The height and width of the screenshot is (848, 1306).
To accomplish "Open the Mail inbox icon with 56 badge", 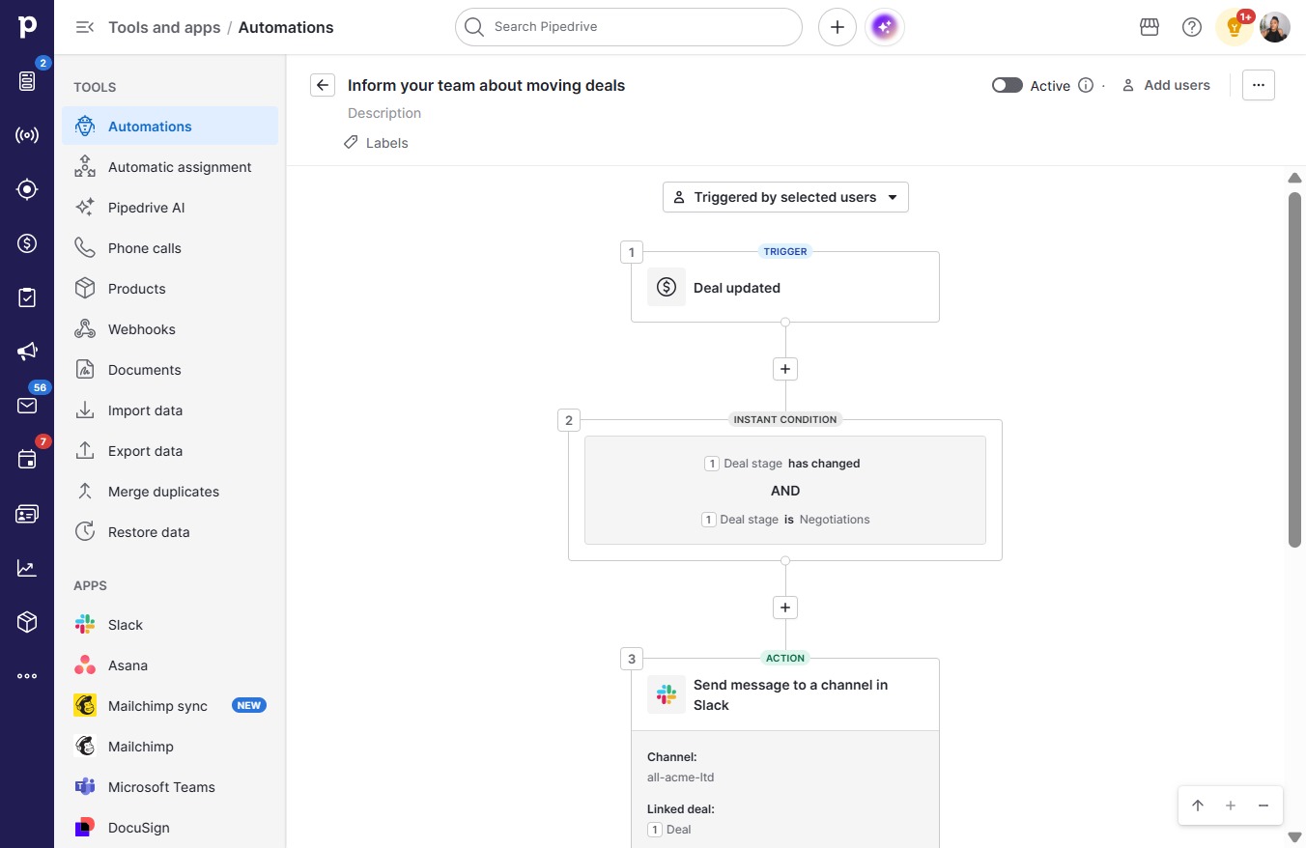I will [x=27, y=406].
